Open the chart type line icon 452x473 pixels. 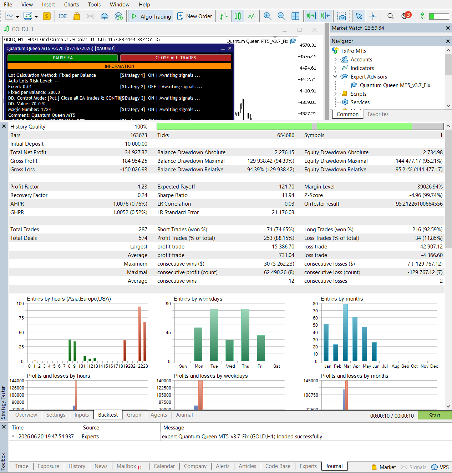[x=10, y=16]
